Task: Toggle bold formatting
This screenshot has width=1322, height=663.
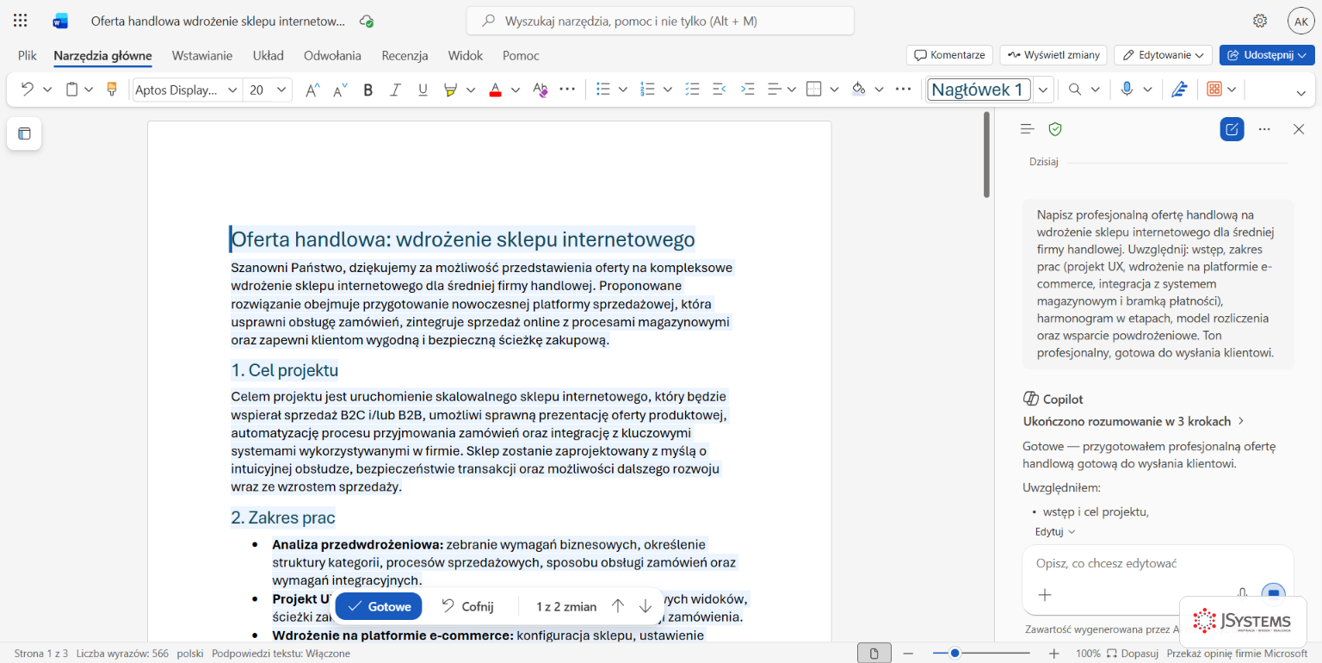Action: [368, 89]
